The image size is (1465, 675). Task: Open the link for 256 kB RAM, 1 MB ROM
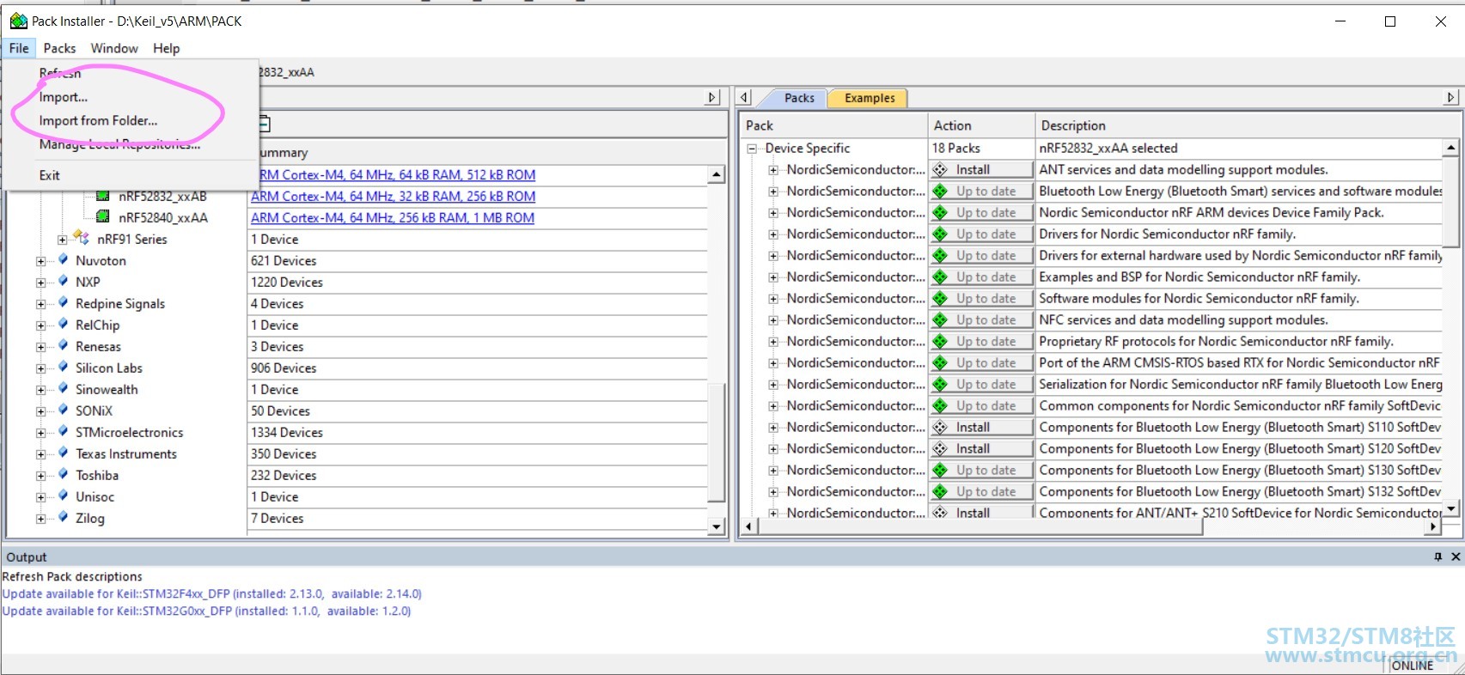[392, 217]
